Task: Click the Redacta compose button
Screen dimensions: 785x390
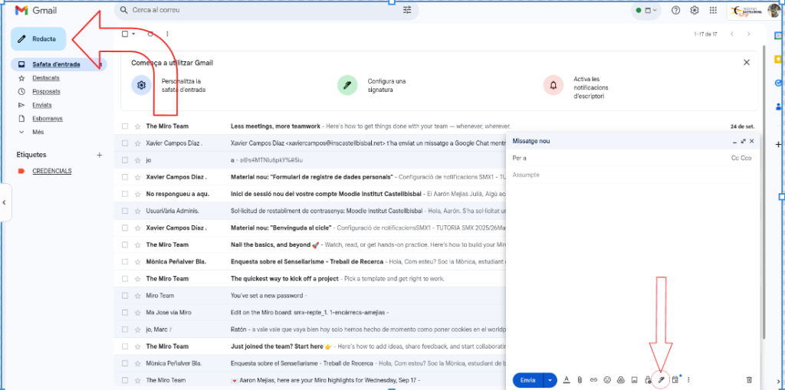Action: pos(38,39)
